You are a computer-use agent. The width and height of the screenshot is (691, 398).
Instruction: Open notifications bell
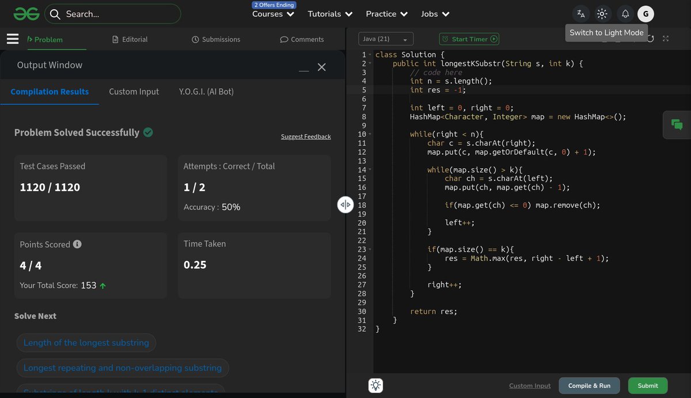click(x=625, y=14)
